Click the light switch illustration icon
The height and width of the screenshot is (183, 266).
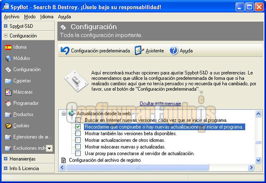76,81
